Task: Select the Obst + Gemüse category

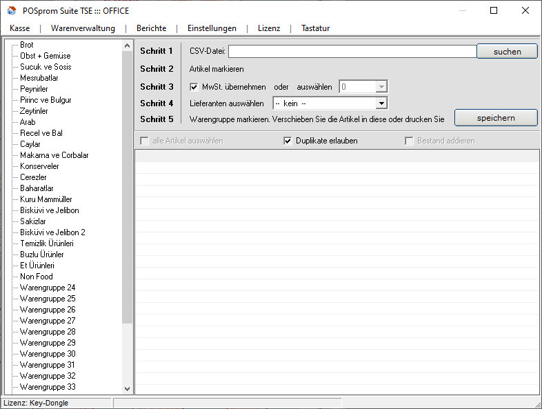Action: coord(45,56)
